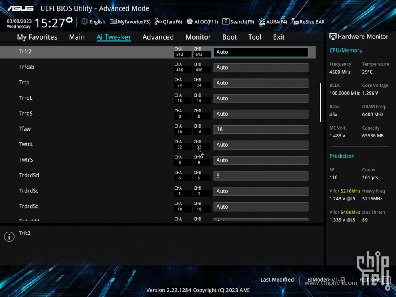This screenshot has height=297, width=396.
Task: Click the Dos Thresh value 89
Action: [365, 220]
